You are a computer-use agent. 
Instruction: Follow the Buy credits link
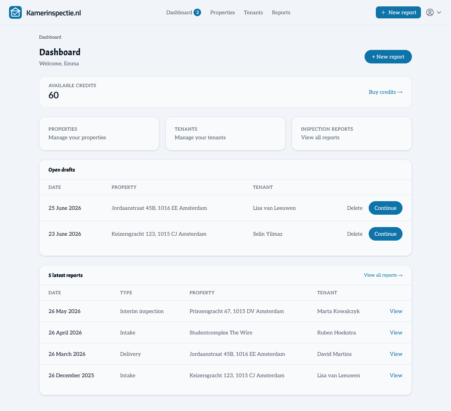[x=386, y=92]
